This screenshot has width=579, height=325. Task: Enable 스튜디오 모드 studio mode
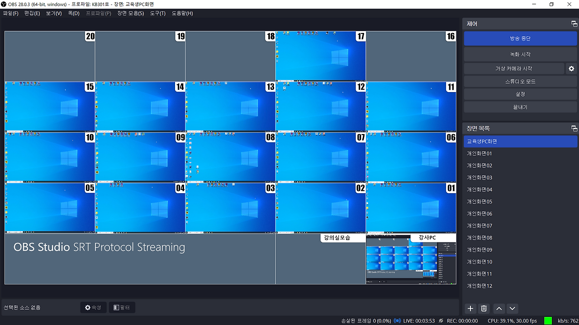[x=520, y=81]
